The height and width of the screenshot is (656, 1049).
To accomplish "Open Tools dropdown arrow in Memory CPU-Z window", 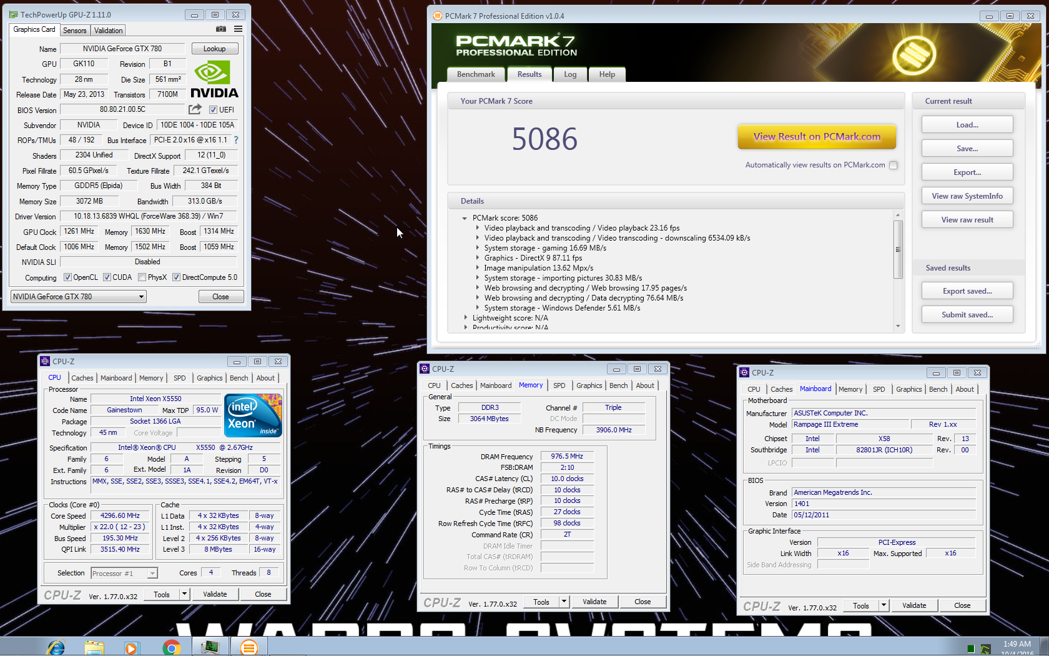I will [x=564, y=602].
